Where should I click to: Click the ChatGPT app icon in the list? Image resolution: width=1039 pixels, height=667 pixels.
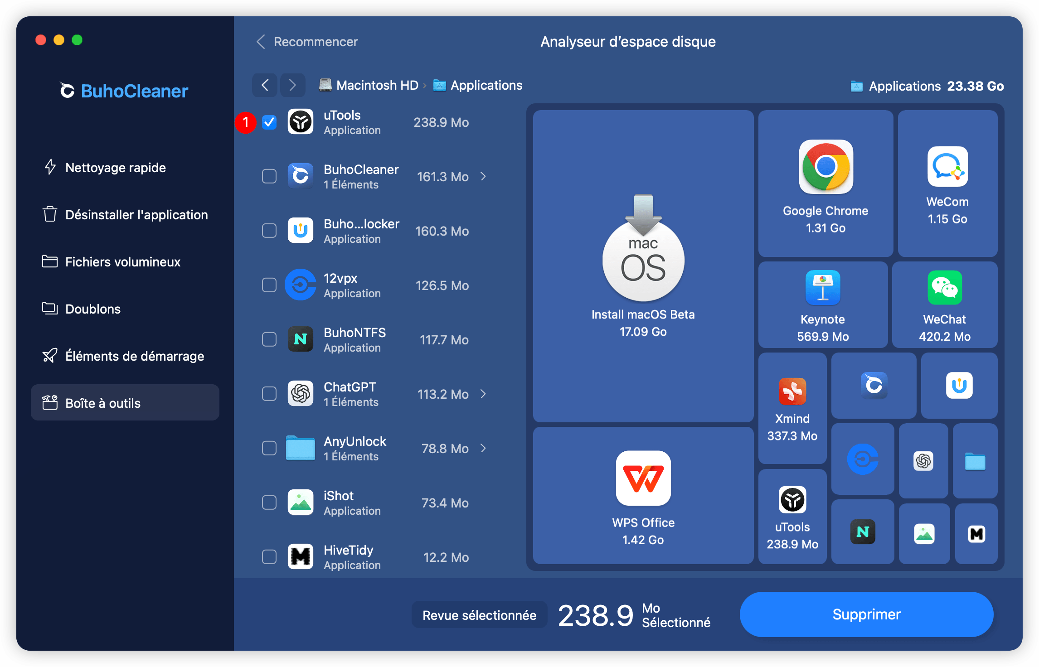coord(301,394)
